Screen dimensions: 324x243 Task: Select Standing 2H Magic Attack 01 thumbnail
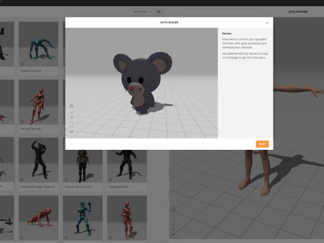point(38,160)
